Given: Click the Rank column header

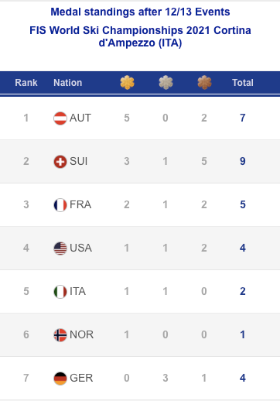Looking at the screenshot, I should coord(26,83).
